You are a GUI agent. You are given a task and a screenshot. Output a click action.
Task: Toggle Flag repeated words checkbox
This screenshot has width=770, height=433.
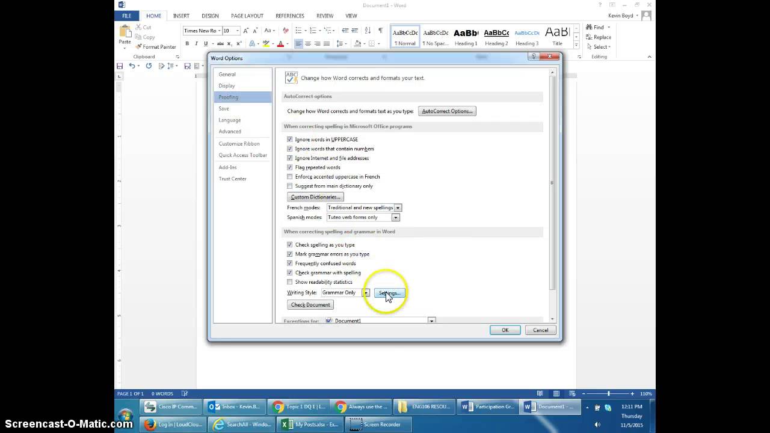click(x=289, y=167)
